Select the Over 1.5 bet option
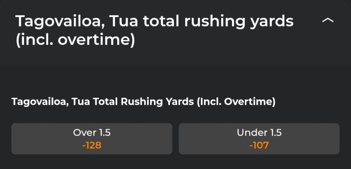The image size is (351, 169). [92, 139]
